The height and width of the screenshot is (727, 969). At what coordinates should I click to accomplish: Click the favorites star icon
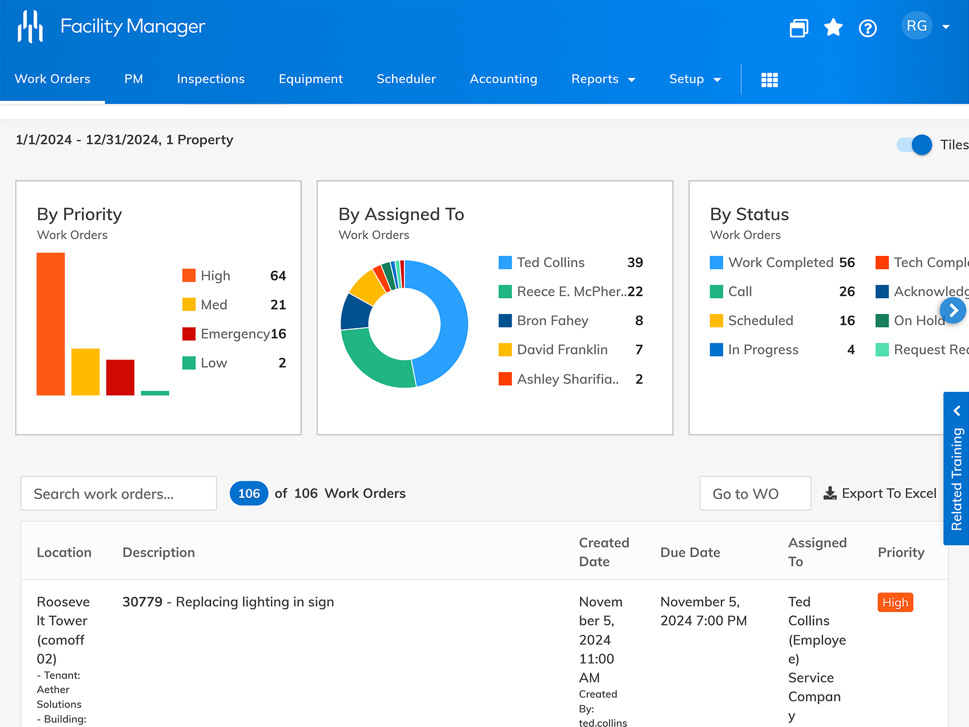tap(833, 27)
